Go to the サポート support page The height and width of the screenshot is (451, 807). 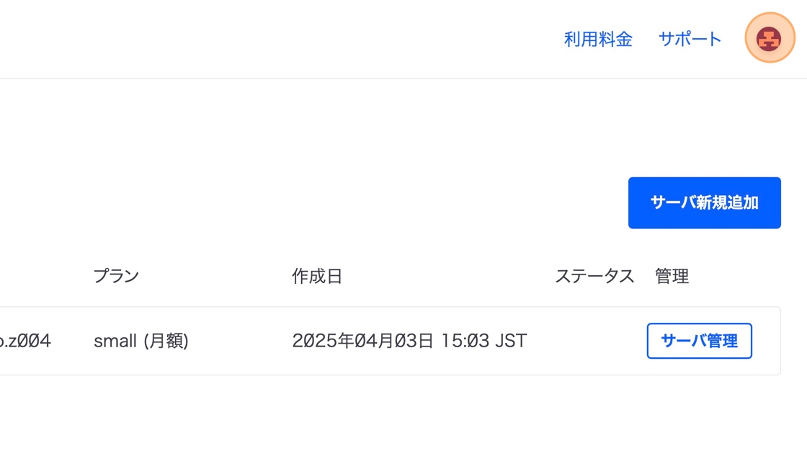[x=690, y=39]
